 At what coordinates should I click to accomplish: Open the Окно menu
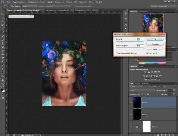(91, 2)
